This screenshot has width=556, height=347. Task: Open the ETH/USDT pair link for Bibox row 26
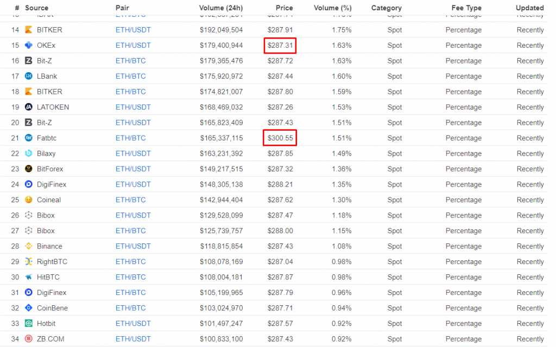[134, 215]
